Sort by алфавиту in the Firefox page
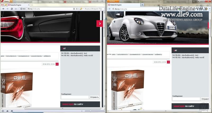 pos(158,54)
